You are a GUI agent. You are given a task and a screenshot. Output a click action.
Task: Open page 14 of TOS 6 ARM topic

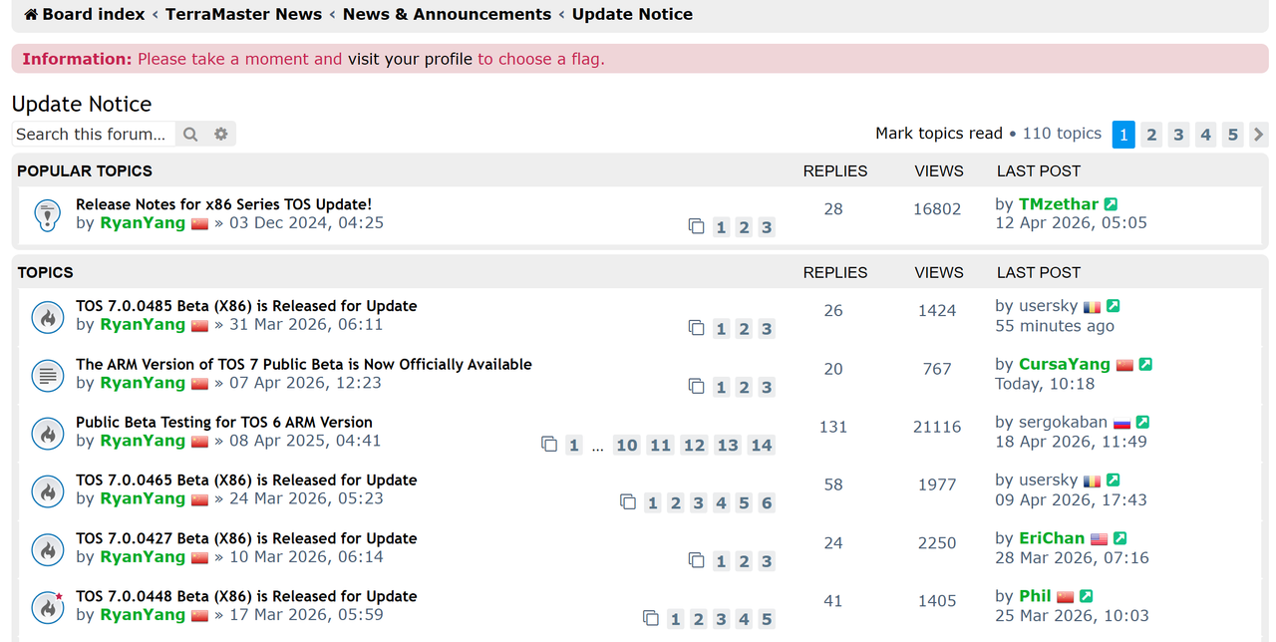pyautogui.click(x=762, y=445)
